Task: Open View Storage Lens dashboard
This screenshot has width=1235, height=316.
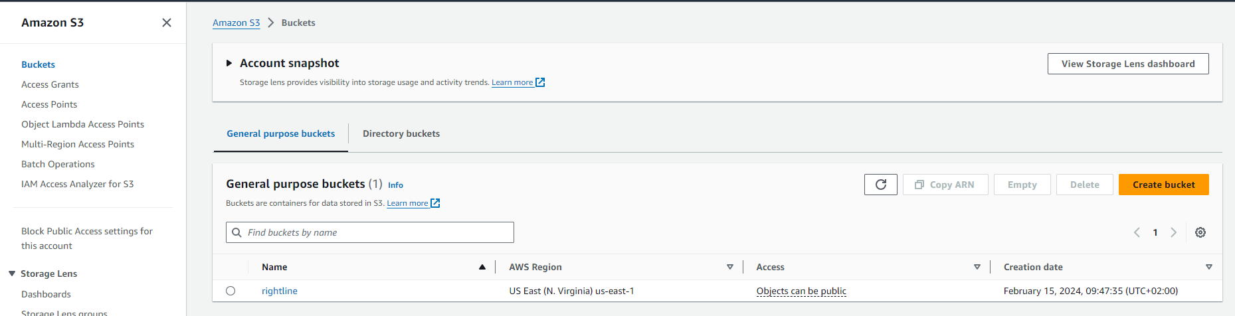Action: (1127, 64)
